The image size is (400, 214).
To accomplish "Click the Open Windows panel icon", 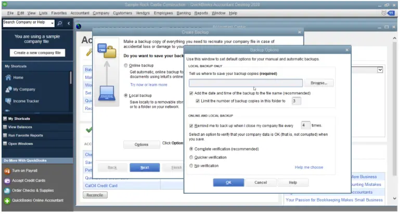I will [5, 144].
